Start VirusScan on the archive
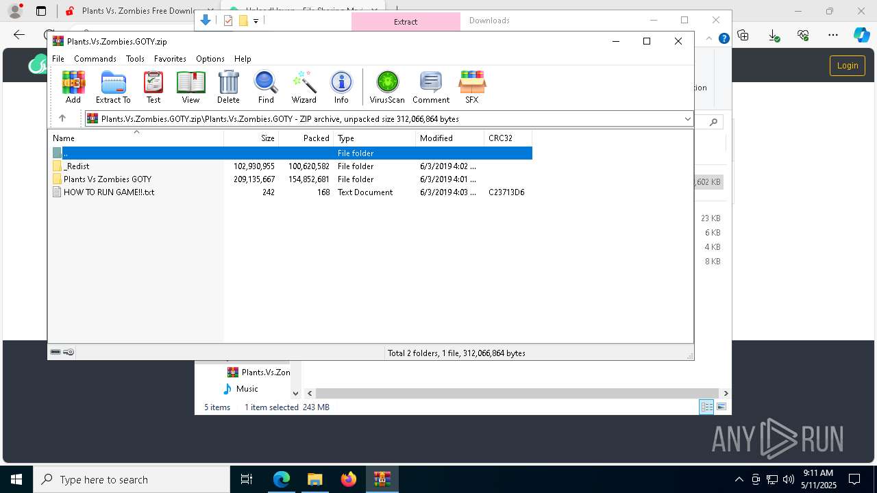Screen dimensions: 877x493 point(387,87)
